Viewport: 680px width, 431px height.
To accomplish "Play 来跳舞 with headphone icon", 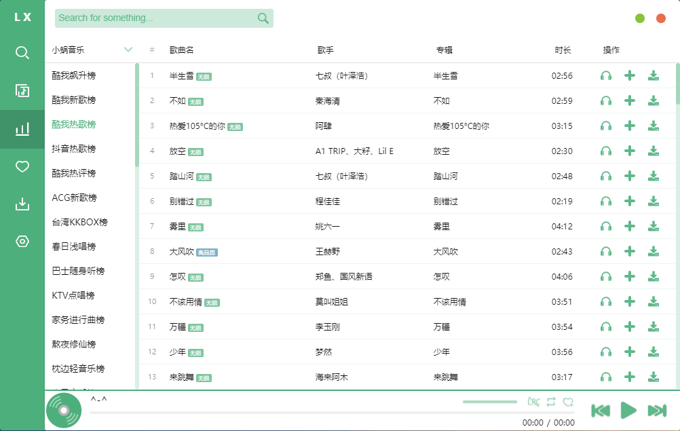I will pos(606,377).
